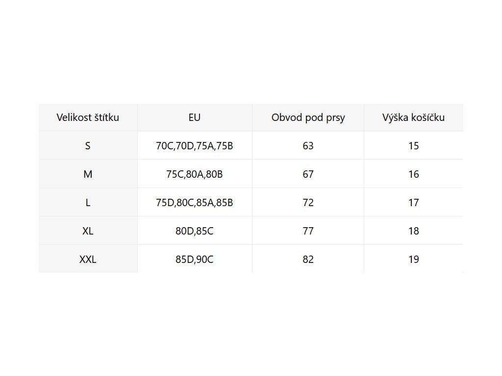Click the size 'L' row label

coord(88,203)
